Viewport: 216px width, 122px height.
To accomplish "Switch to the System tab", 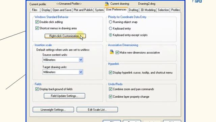I will pos(99,10).
